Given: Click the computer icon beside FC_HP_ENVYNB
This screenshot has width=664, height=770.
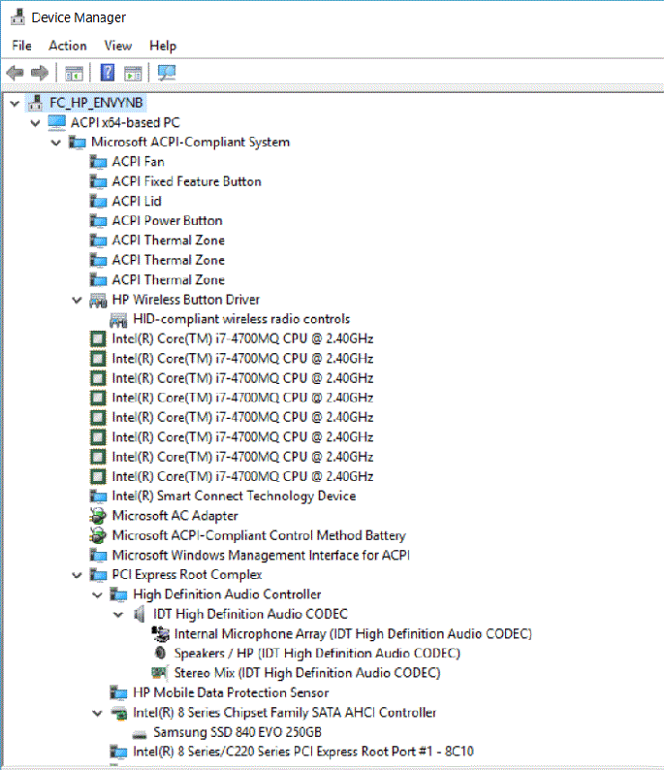Looking at the screenshot, I should [x=35, y=103].
